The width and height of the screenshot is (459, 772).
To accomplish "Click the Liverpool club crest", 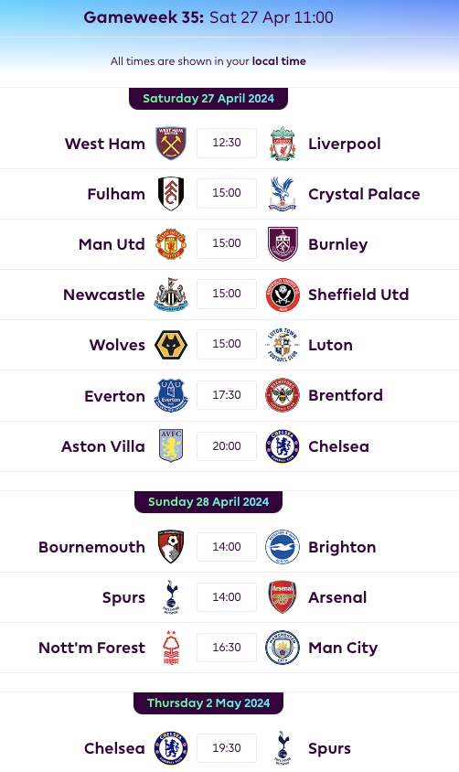I will pyautogui.click(x=283, y=144).
